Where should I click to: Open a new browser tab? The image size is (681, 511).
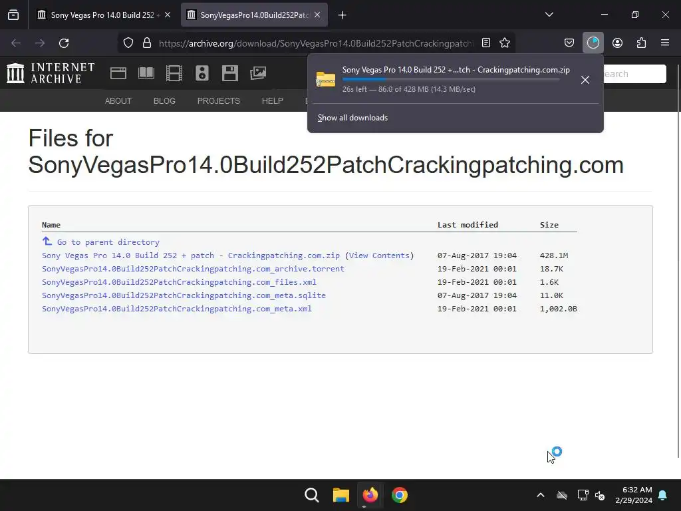342,15
